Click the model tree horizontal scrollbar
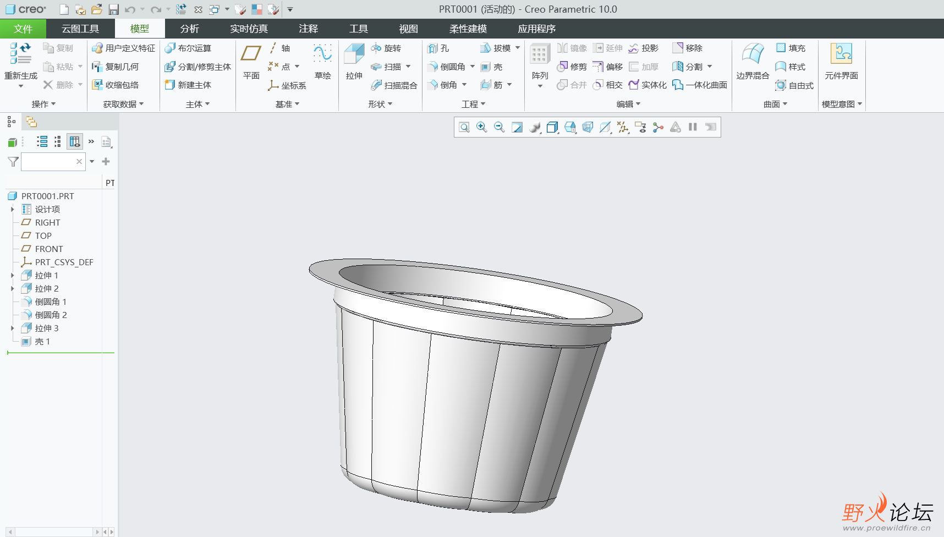 54,532
